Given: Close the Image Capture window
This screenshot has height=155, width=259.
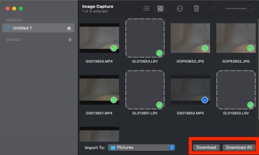Looking at the screenshot, I should [x=8, y=9].
